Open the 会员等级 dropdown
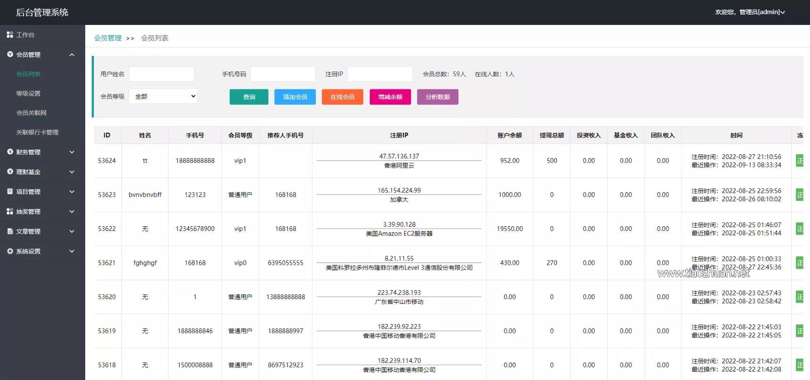 tap(163, 96)
